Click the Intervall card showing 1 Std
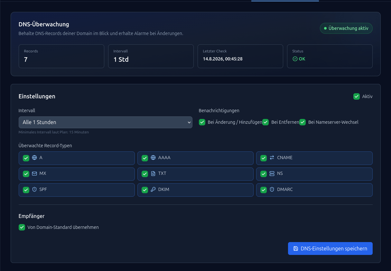 151,56
